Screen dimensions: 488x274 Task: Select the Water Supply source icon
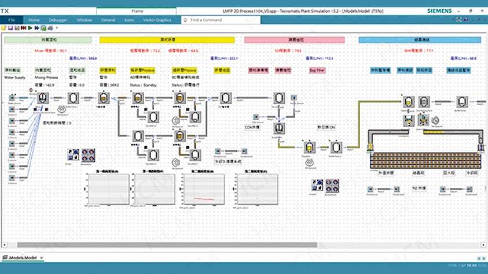12,98
